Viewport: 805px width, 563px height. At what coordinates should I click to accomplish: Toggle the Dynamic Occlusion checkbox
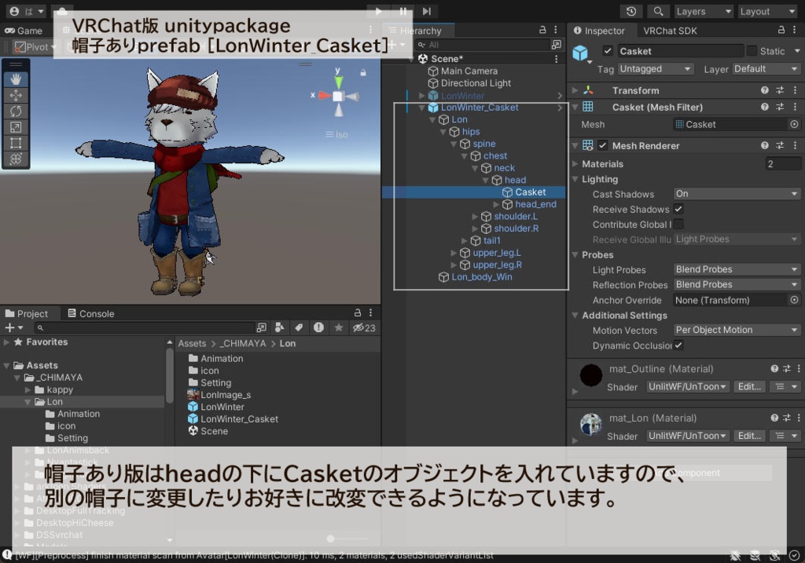tap(678, 345)
